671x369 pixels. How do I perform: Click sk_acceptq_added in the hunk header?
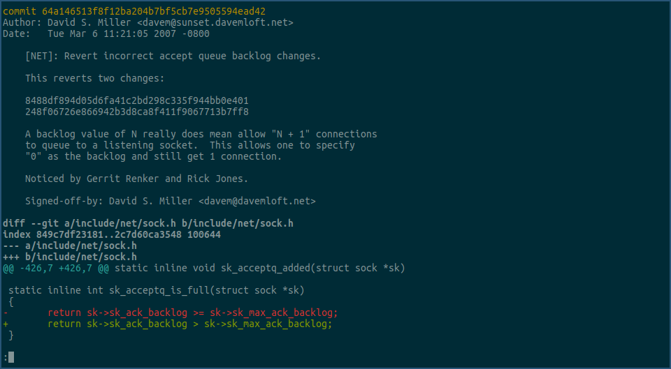(x=262, y=268)
